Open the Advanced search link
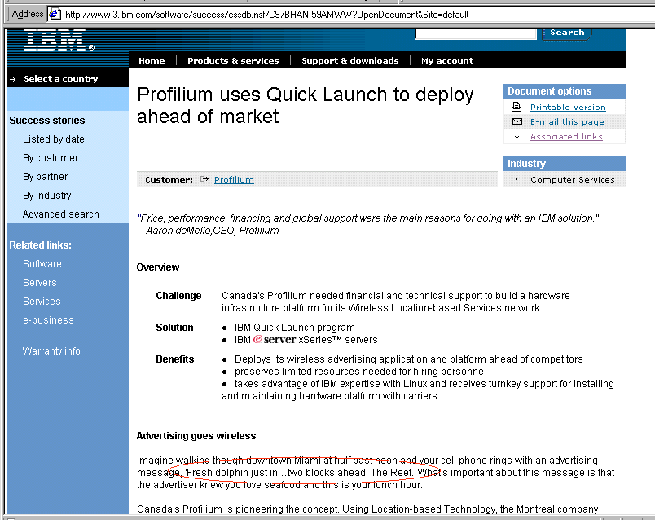Image resolution: width=655 pixels, height=520 pixels. pyautogui.click(x=61, y=214)
